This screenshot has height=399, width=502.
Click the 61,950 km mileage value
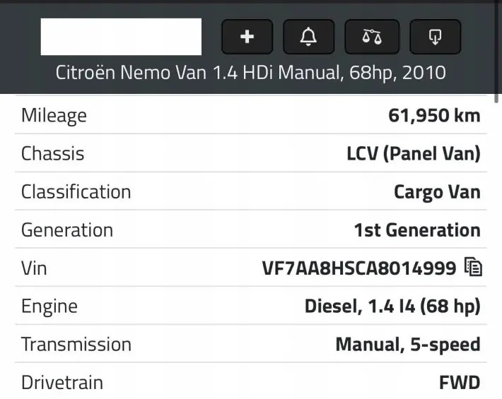coord(434,115)
